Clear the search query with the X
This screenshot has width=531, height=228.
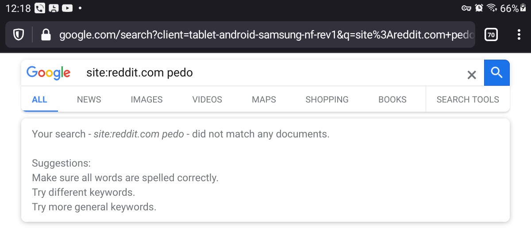(472, 75)
